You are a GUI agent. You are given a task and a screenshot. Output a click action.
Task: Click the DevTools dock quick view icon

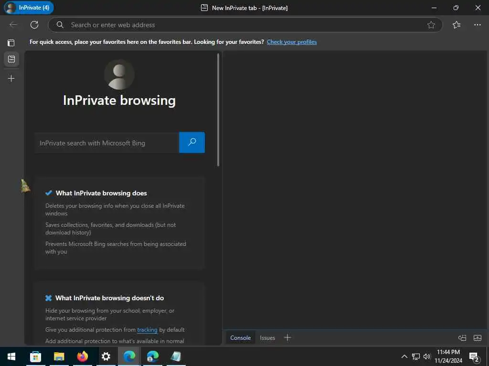tap(462, 338)
